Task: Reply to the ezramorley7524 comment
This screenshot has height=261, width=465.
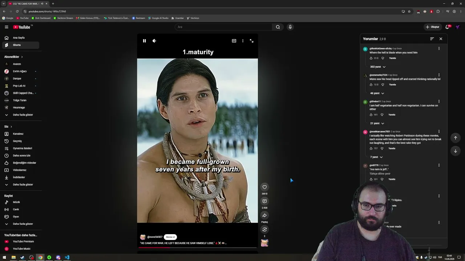Action: coord(392,84)
